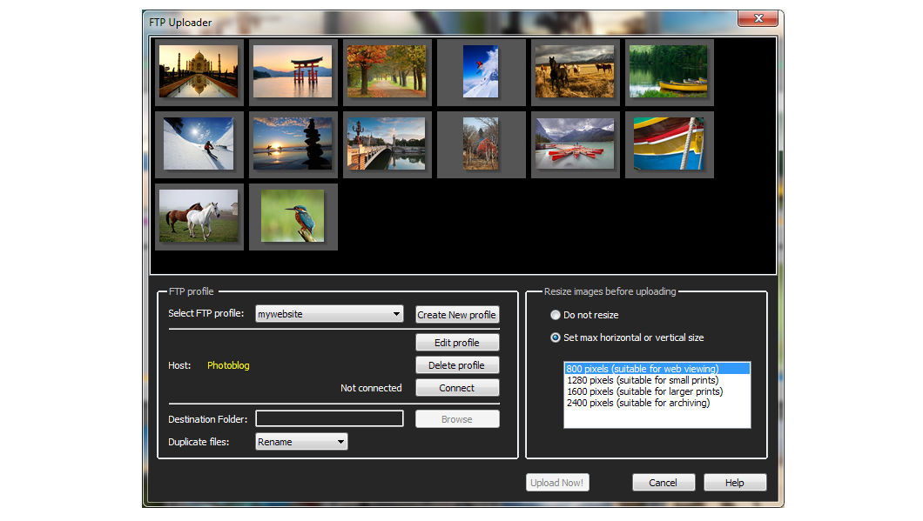Click the Connect button
The height and width of the screenshot is (521, 923).
[x=457, y=388]
